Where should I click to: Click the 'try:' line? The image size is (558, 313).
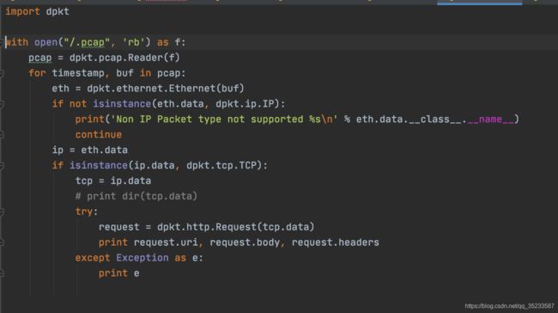[87, 212]
